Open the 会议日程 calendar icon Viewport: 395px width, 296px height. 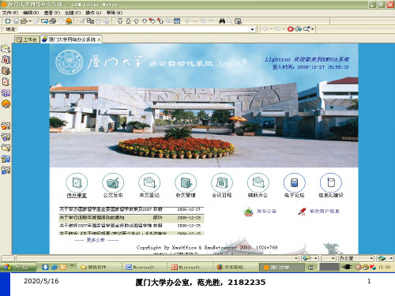(222, 182)
